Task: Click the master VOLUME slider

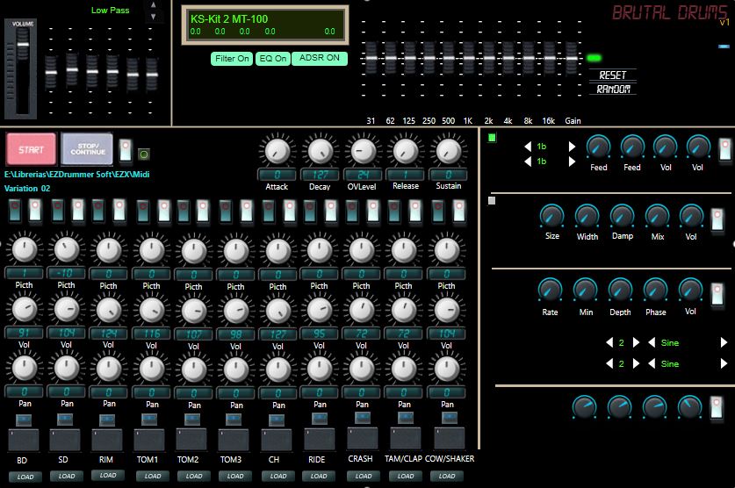Action: (22, 44)
